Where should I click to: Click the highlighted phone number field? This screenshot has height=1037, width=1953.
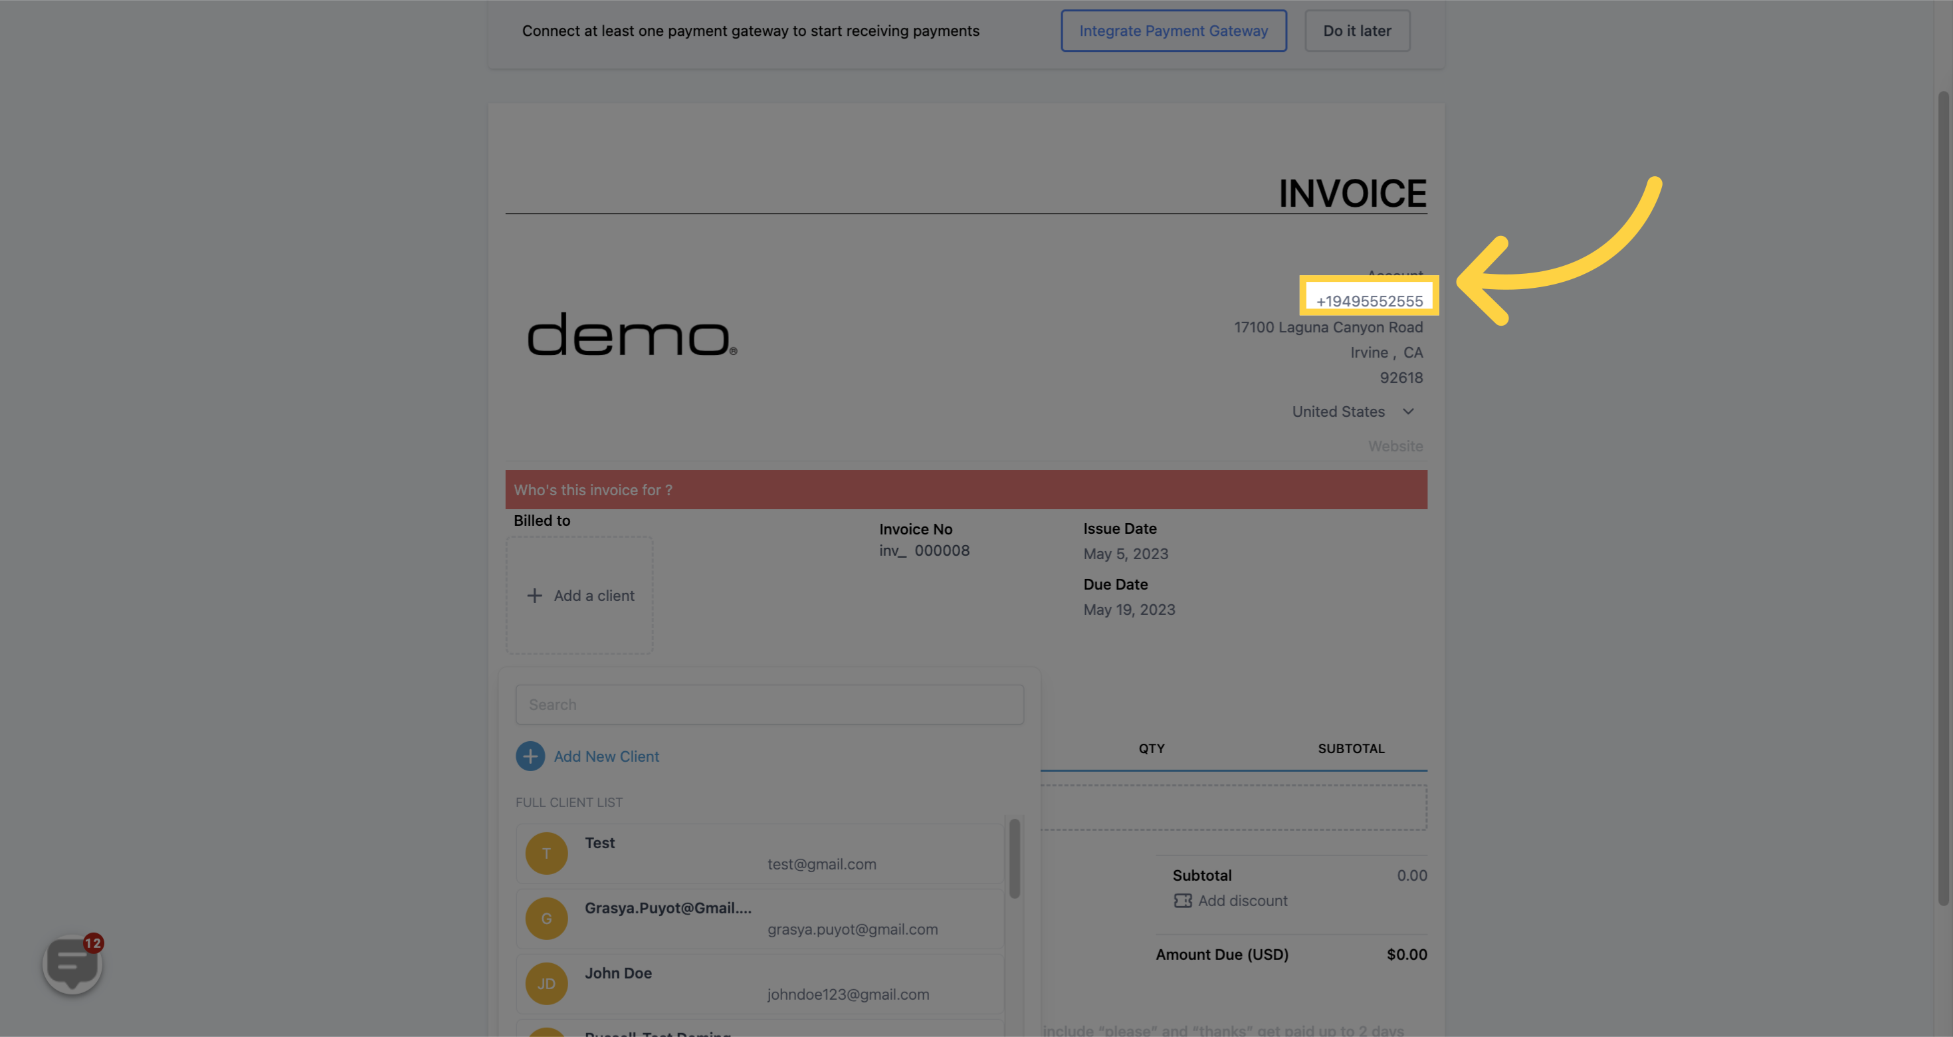point(1368,300)
